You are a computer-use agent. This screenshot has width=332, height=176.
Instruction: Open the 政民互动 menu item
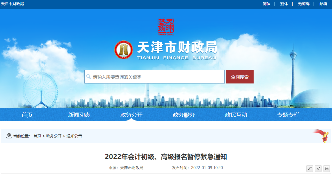click(236, 114)
